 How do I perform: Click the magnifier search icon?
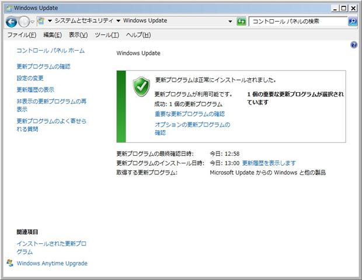click(x=353, y=22)
